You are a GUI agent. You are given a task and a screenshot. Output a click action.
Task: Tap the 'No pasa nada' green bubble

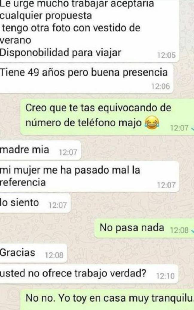tap(144, 228)
